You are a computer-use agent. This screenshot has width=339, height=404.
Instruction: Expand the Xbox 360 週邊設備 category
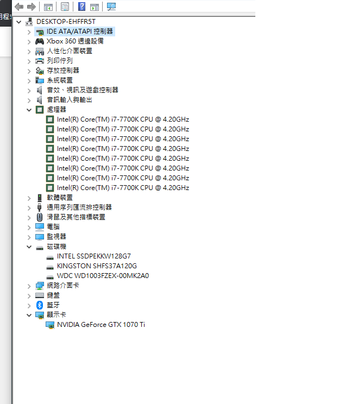point(29,42)
